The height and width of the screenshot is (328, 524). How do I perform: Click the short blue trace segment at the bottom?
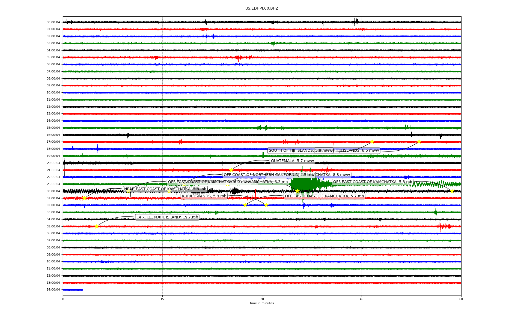pos(73,290)
